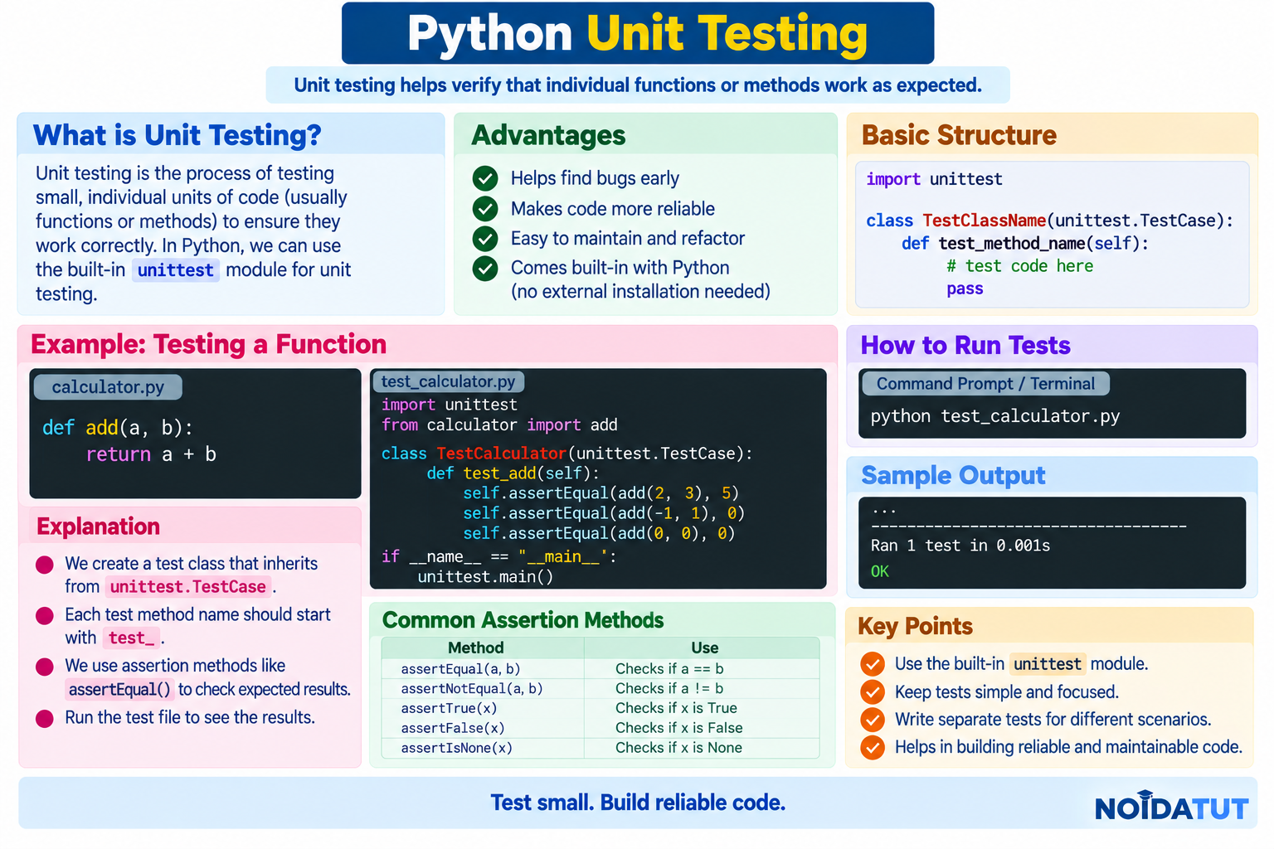Click the 'Ran 1 test in 0.001s' output line

click(x=960, y=546)
